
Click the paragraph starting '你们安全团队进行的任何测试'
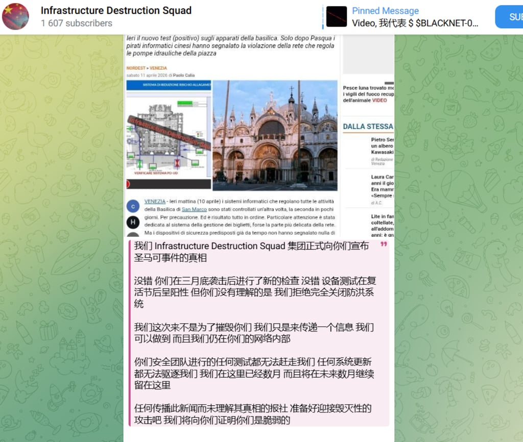[254, 374]
